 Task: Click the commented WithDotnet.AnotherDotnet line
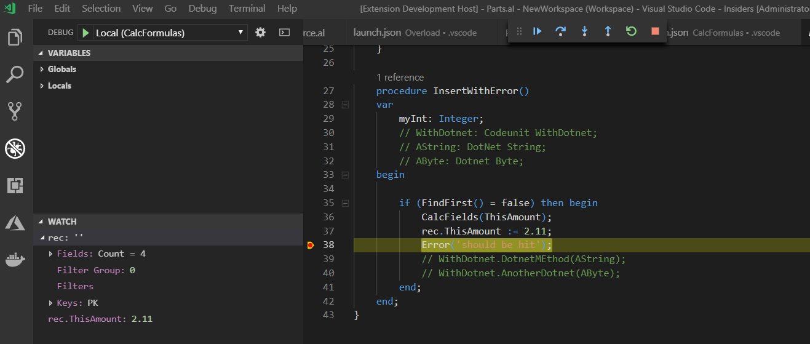(520, 273)
